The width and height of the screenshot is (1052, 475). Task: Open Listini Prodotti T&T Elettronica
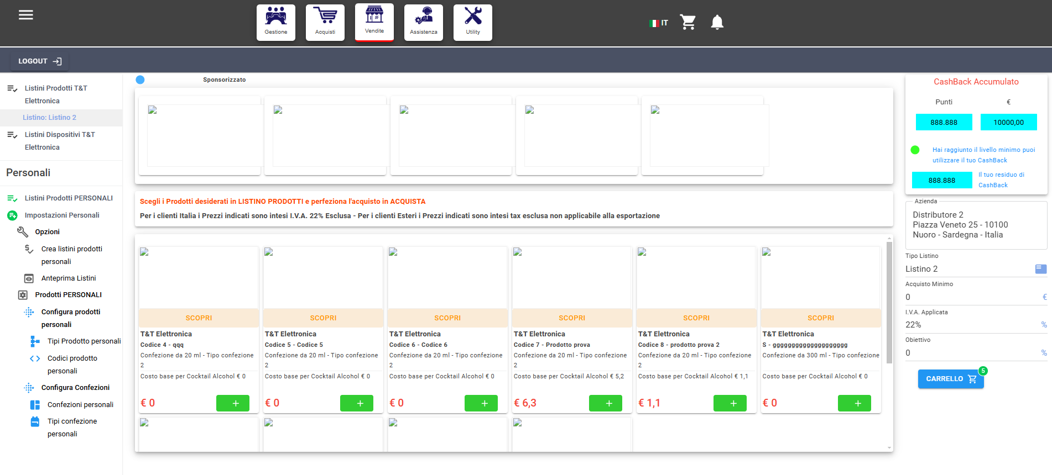(61, 94)
